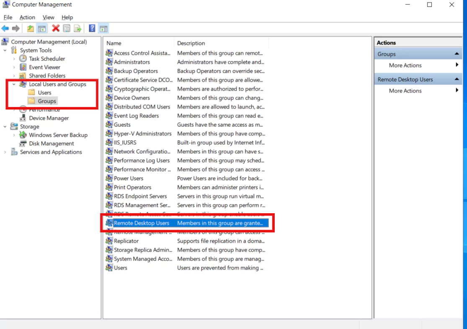This screenshot has width=467, height=329.
Task: Click the Storage icon in tree
Action: click(14, 126)
